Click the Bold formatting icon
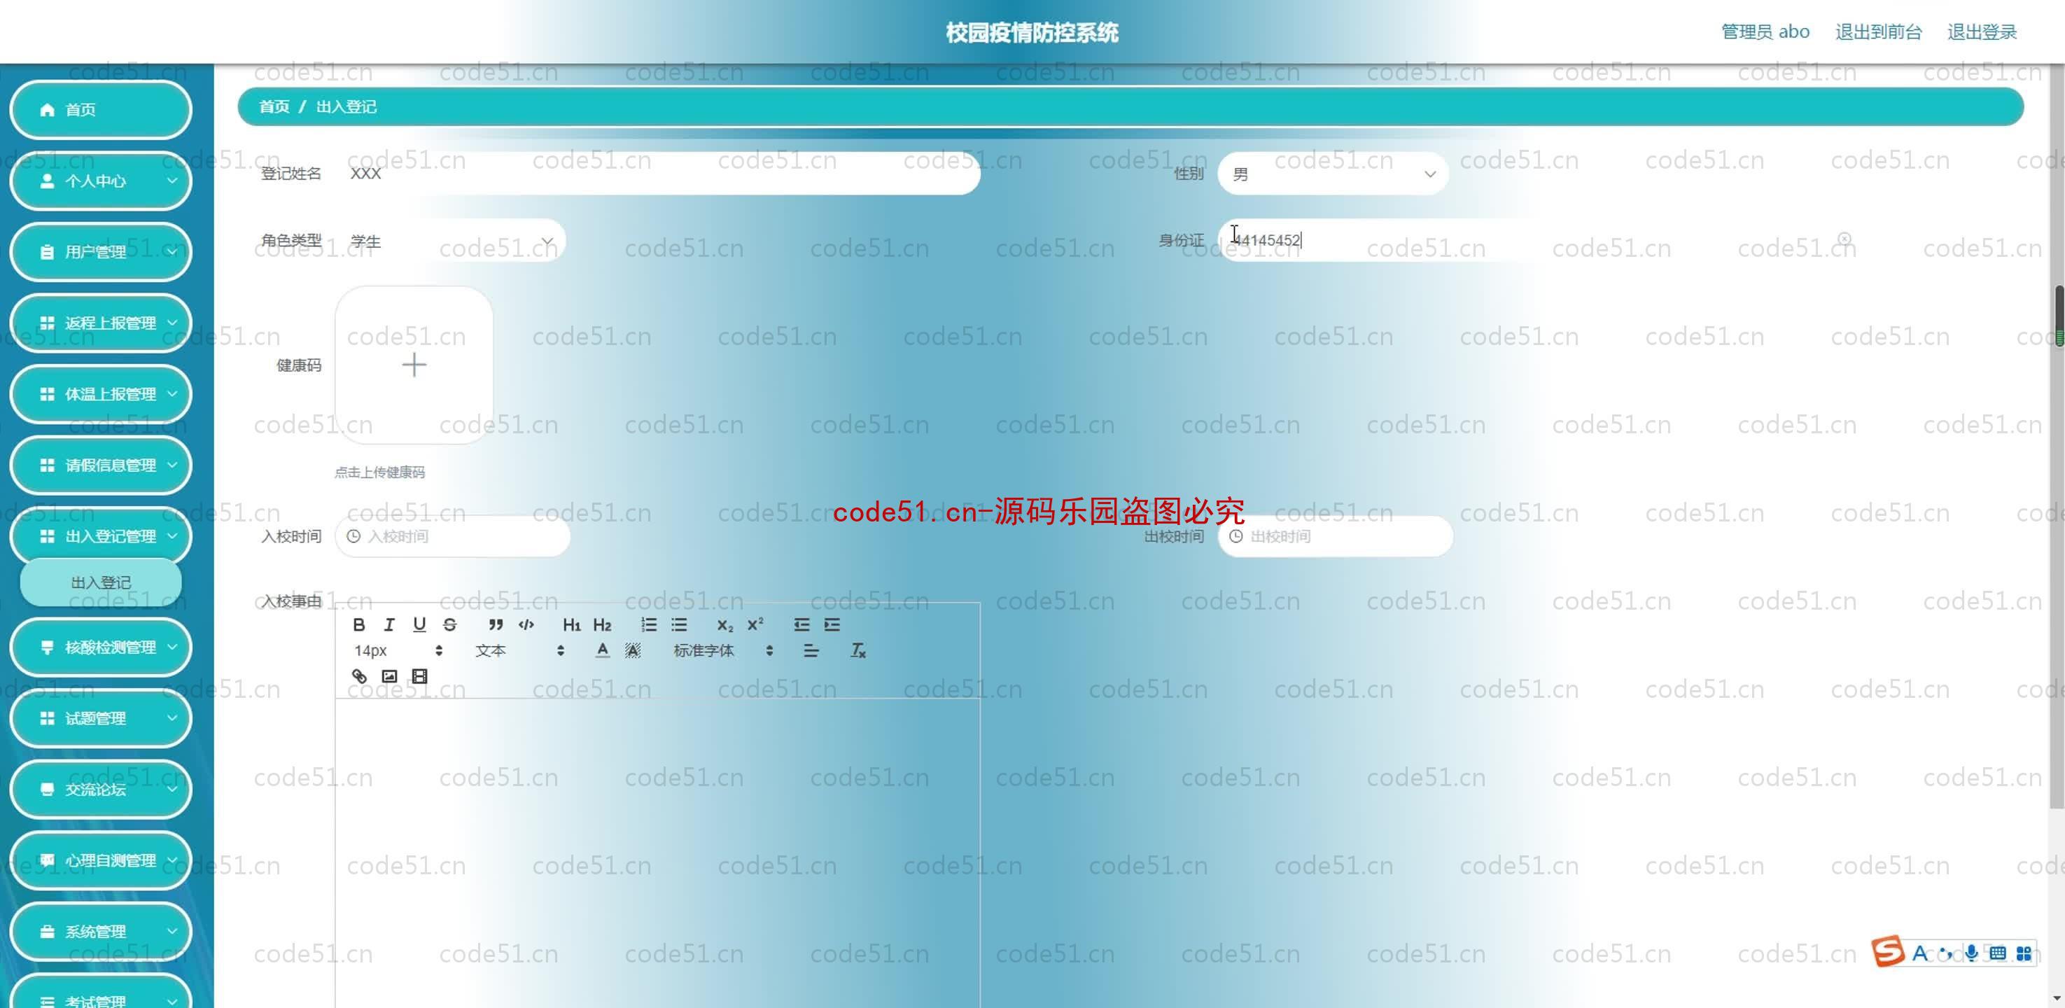This screenshot has height=1008, width=2065. click(358, 624)
